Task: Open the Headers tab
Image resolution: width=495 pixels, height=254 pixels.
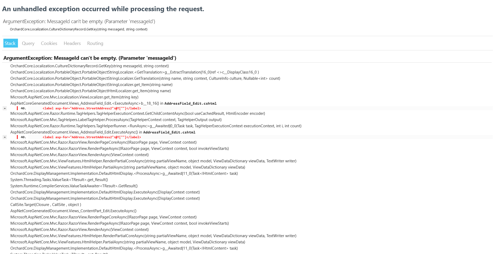Action: tap(72, 43)
